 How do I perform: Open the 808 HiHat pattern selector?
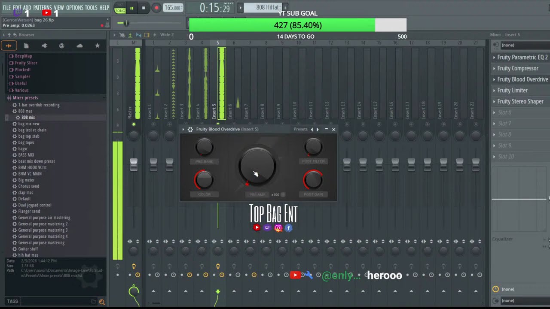263,7
